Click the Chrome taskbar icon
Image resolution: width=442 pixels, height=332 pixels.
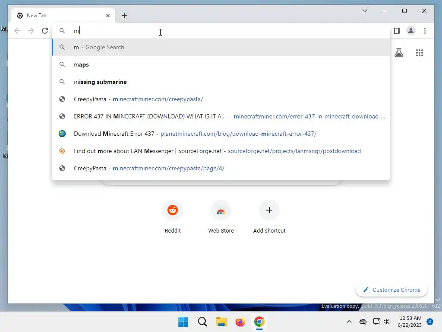pyautogui.click(x=259, y=322)
